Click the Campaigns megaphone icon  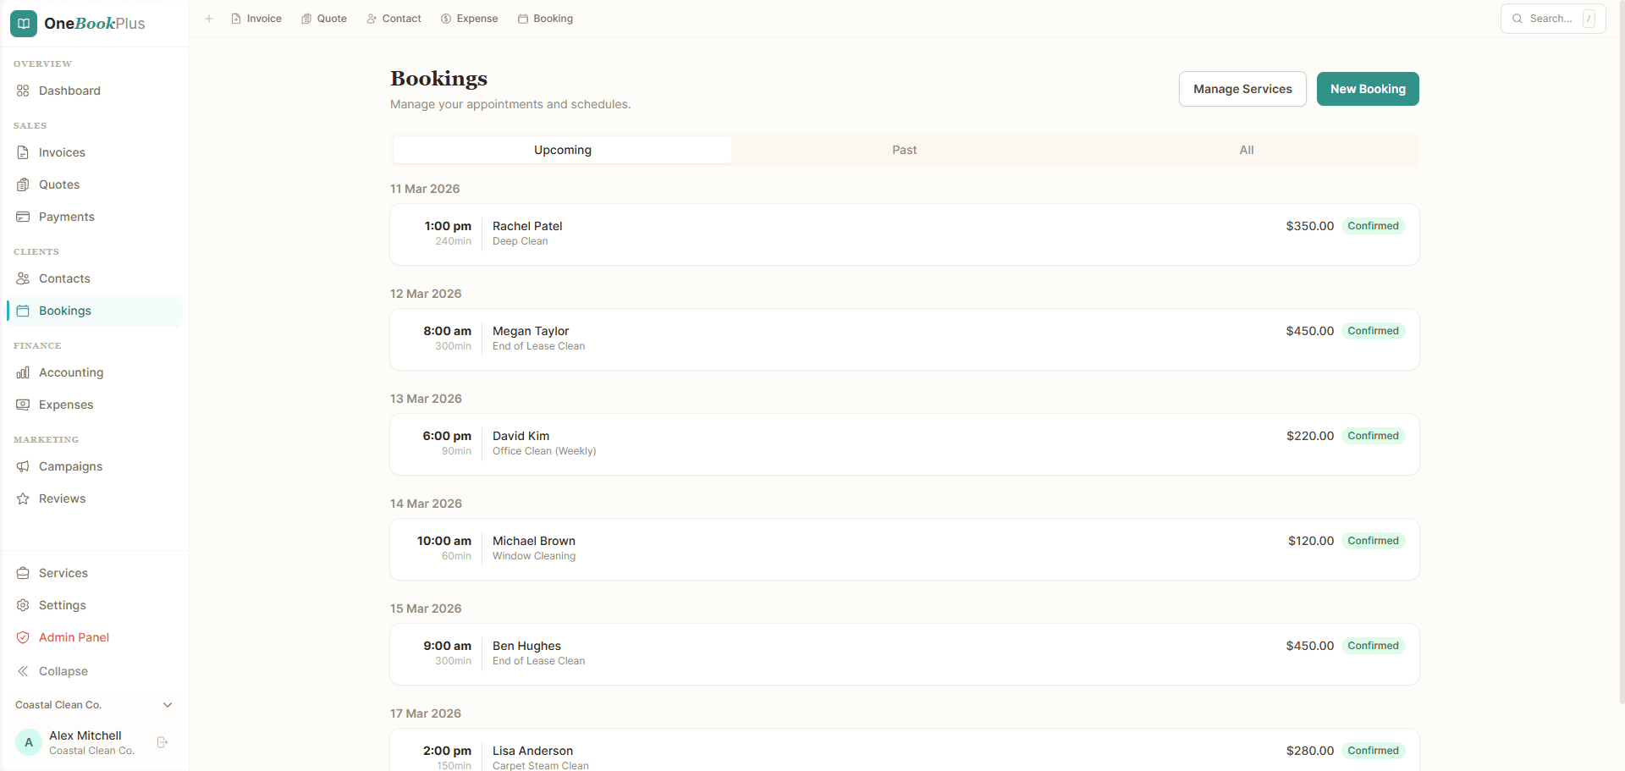coord(23,466)
